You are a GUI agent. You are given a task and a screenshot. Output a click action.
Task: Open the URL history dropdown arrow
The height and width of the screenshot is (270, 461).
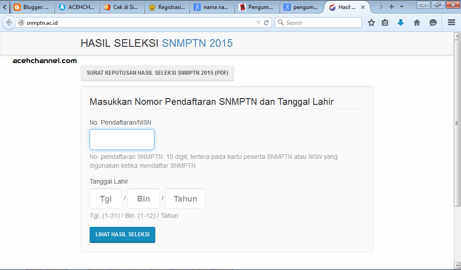tap(258, 22)
